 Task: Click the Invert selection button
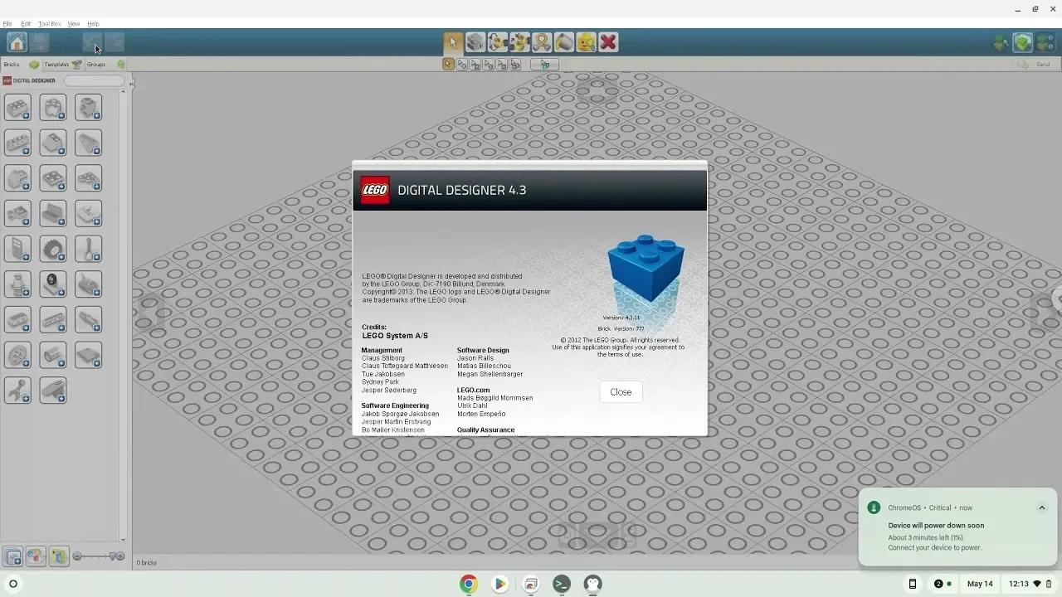[x=545, y=65]
